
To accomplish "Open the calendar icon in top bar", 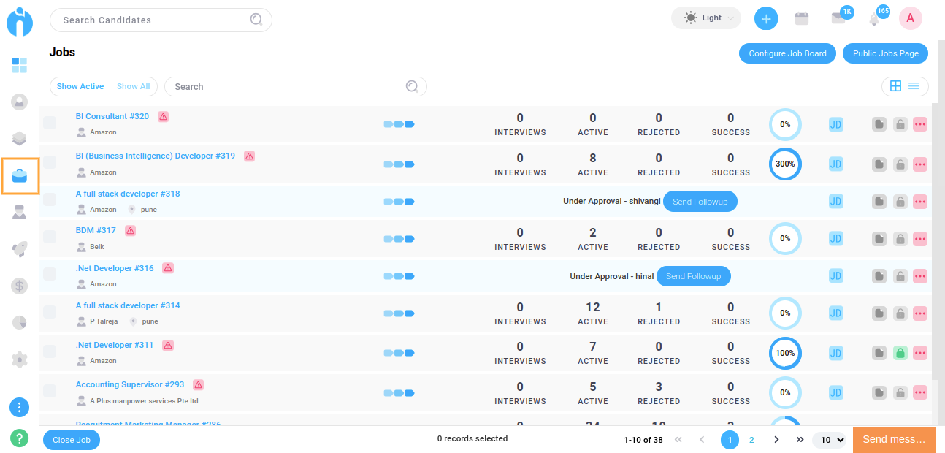I will click(x=802, y=19).
